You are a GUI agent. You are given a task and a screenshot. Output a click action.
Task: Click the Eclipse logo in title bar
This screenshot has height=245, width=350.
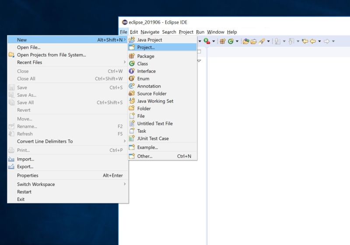[x=125, y=22]
